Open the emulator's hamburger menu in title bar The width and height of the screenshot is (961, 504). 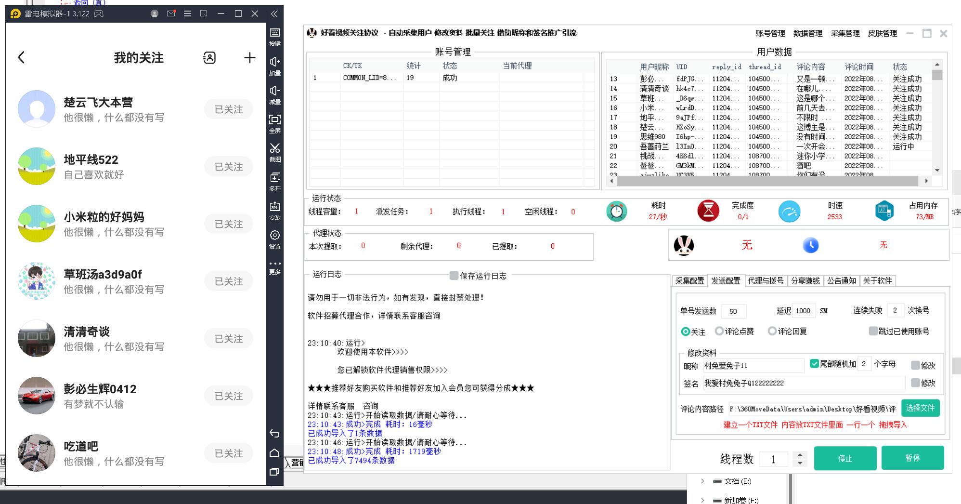pyautogui.click(x=187, y=13)
